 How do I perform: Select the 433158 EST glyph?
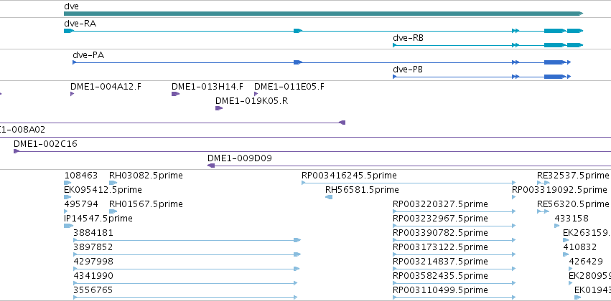[557, 226]
